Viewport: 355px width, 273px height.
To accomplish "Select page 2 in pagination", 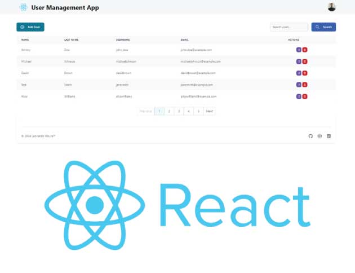I will click(x=169, y=111).
